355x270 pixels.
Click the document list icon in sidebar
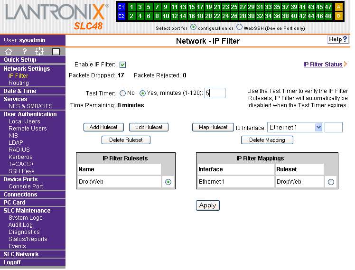(x=56, y=52)
